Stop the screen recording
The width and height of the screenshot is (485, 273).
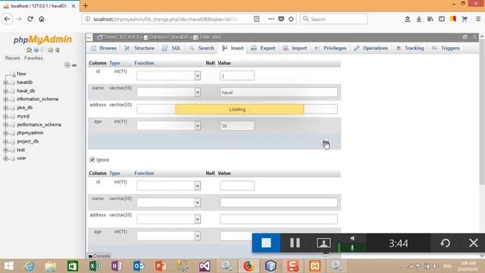tap(266, 243)
